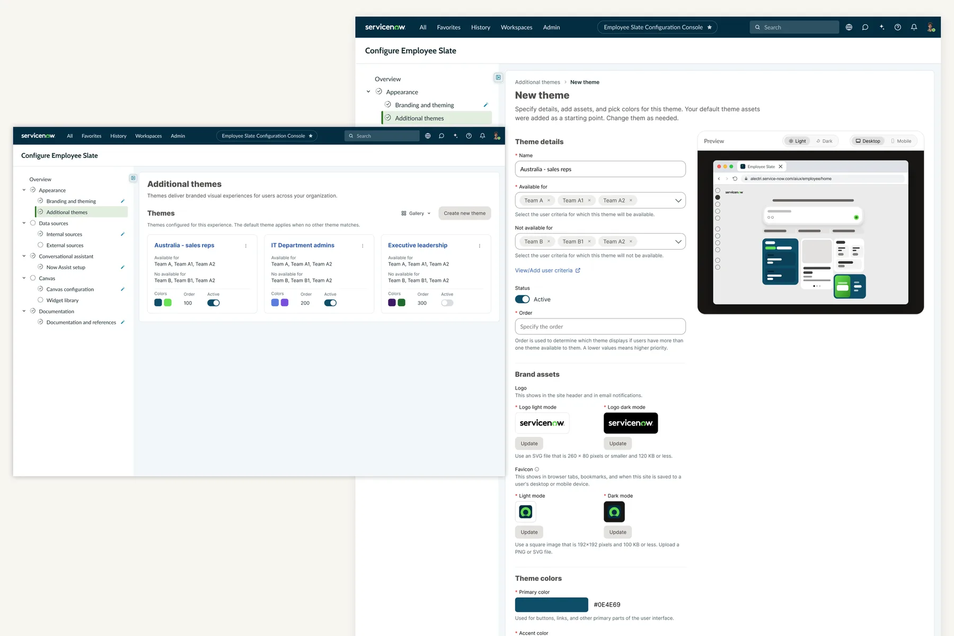Click the Order input field
The width and height of the screenshot is (954, 636).
click(x=600, y=326)
